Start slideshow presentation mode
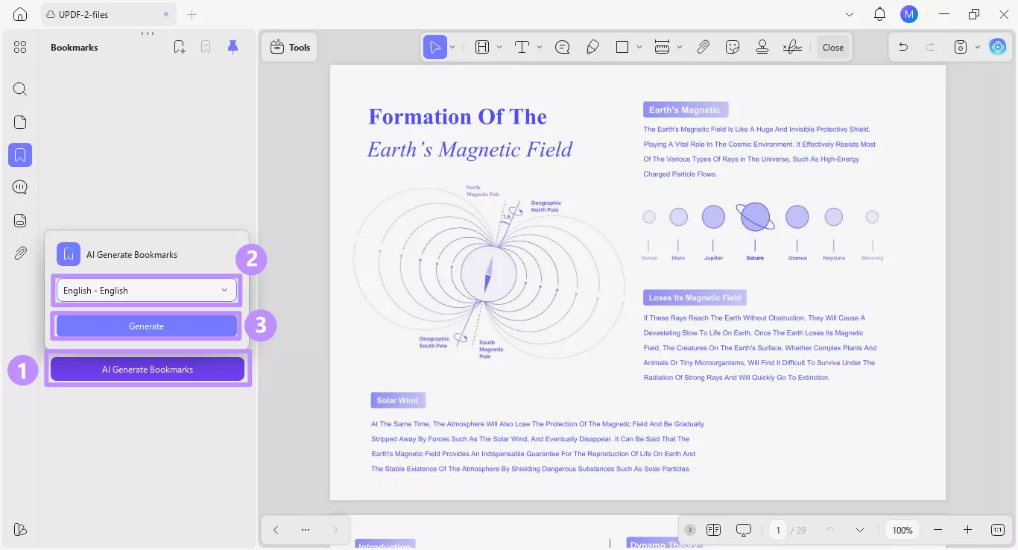 click(x=744, y=530)
